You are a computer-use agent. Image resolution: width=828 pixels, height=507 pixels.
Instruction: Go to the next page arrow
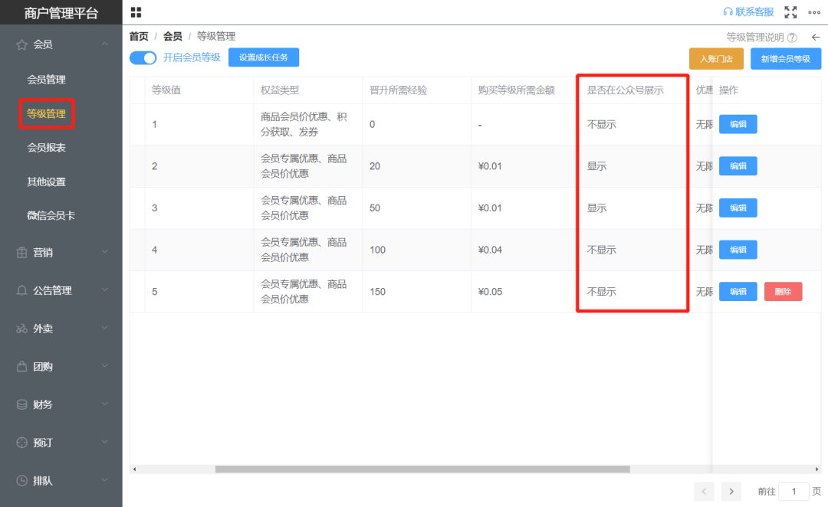click(x=731, y=492)
